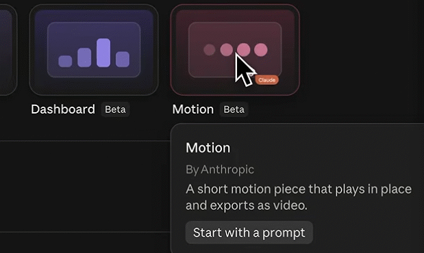Image resolution: width=424 pixels, height=253 pixels.
Task: Click the Dashboard label text
Action: 63,109
